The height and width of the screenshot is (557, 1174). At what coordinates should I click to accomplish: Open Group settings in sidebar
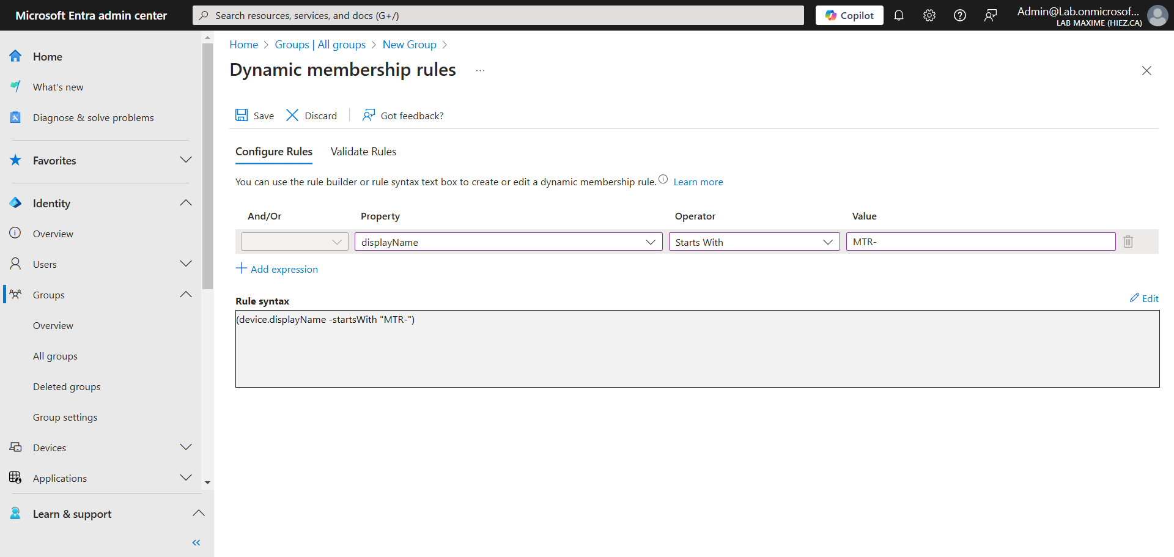click(65, 417)
